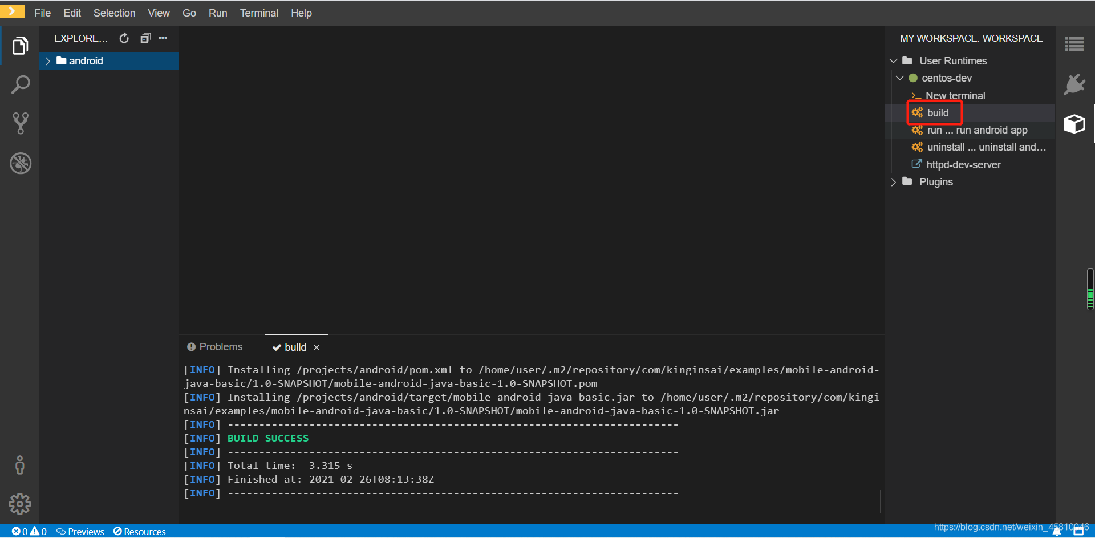This screenshot has width=1095, height=538.
Task: Open the Terminal menu
Action: pos(259,13)
